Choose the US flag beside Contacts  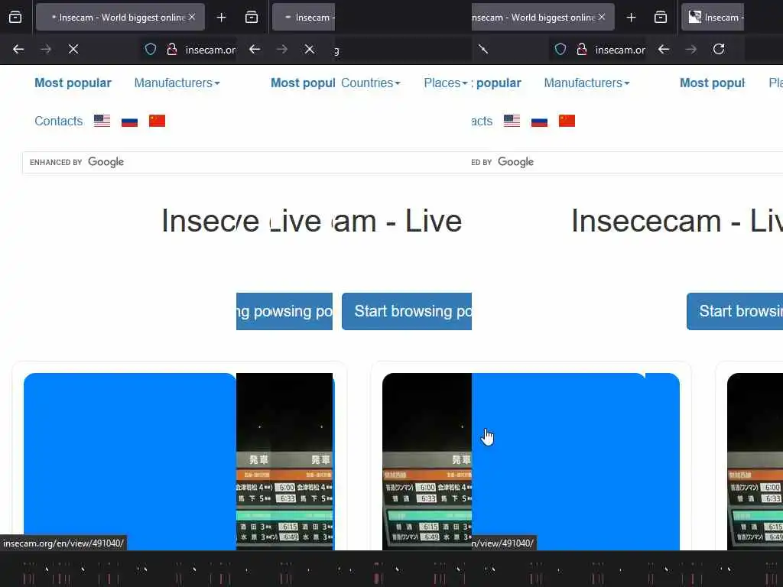click(102, 121)
